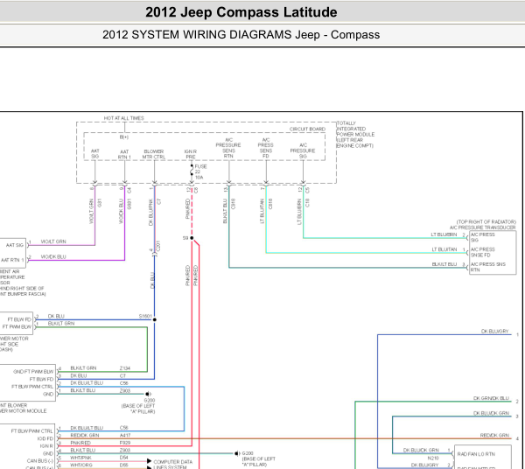The image size is (525, 469).
Task: Click 'AAT RTN 1' inside the circuit board
Action: 124,154
